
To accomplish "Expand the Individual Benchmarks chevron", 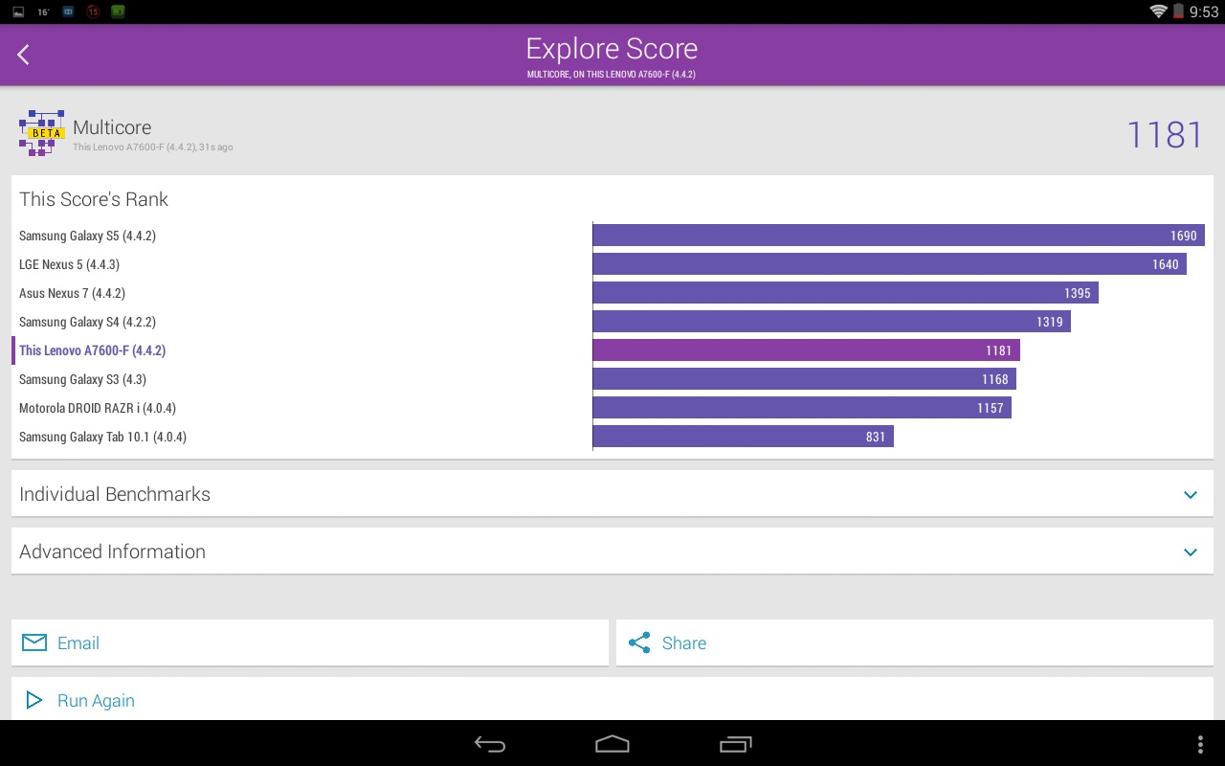I will coord(1191,495).
